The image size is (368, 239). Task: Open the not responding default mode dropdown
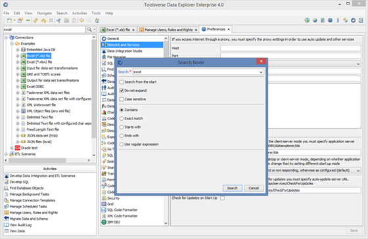click(358, 171)
